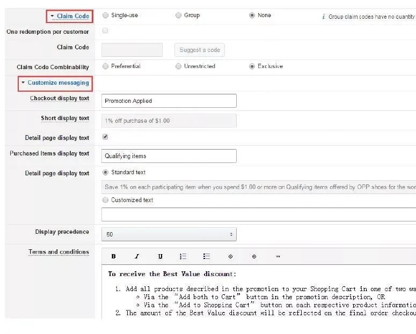This screenshot has width=416, height=334.
Task: Choose Unrestricted claim code combinability
Action: coord(179,66)
